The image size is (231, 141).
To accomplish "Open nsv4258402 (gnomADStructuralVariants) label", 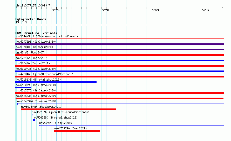I will coord(44,74).
